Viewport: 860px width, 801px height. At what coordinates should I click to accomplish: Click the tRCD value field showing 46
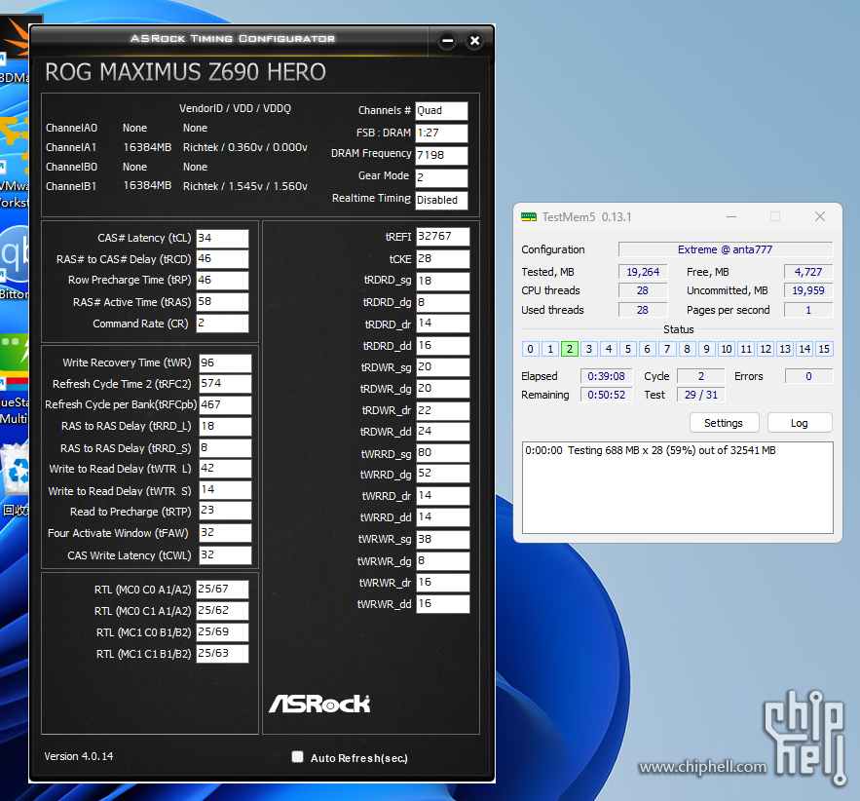pyautogui.click(x=222, y=259)
